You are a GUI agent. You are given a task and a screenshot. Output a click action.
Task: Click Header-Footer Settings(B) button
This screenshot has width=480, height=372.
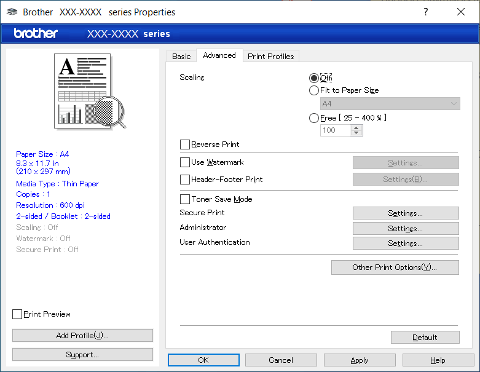pos(406,179)
